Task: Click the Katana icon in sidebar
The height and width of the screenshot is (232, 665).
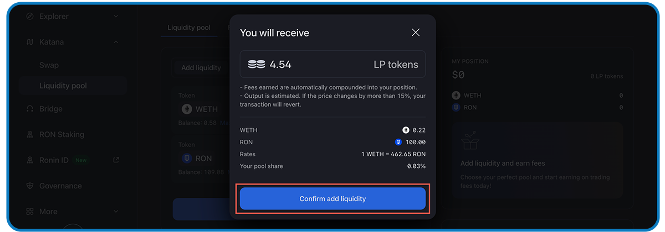Action: (30, 42)
